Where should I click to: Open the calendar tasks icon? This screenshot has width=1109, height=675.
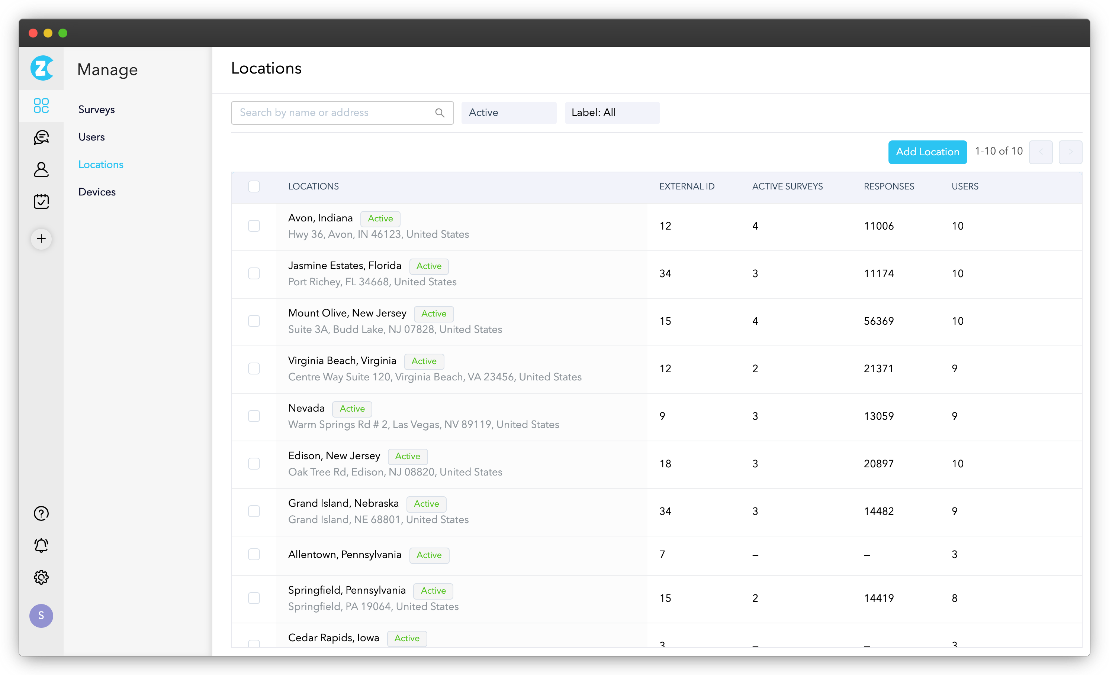pyautogui.click(x=41, y=201)
